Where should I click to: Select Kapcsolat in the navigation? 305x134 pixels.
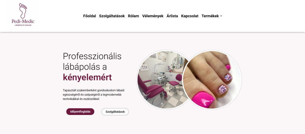click(190, 16)
